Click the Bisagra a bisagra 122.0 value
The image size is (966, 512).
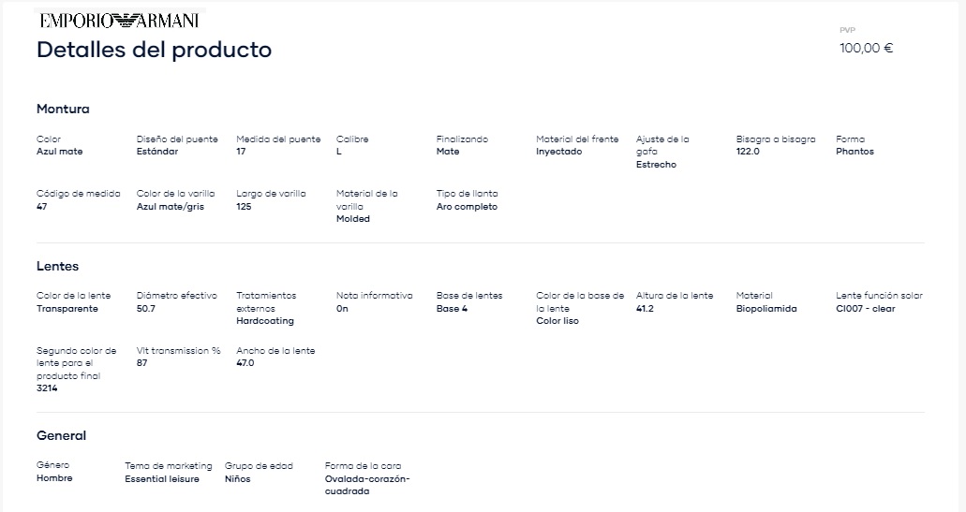click(x=748, y=152)
